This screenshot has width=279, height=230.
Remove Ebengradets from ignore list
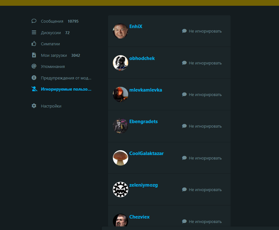205,126
